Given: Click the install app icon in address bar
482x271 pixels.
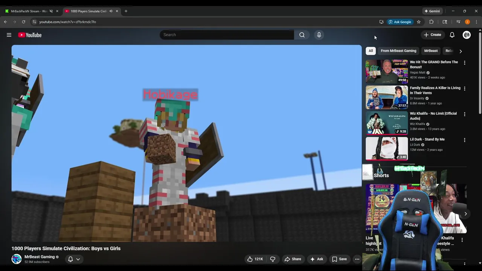Looking at the screenshot, I should tap(381, 22).
